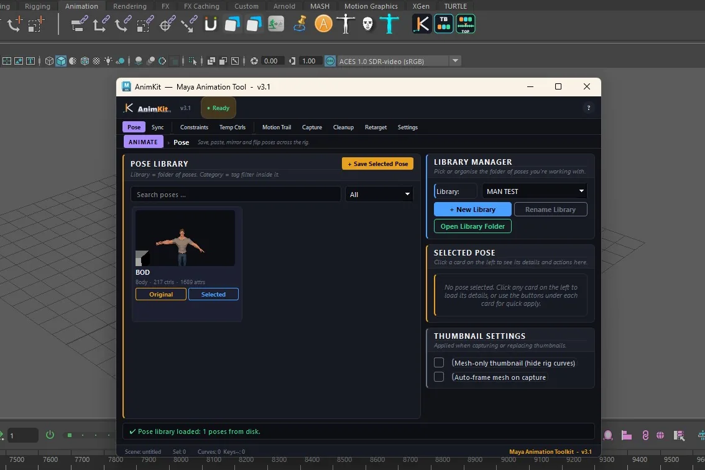Open the Capture tab
The image size is (705, 470).
(312, 127)
